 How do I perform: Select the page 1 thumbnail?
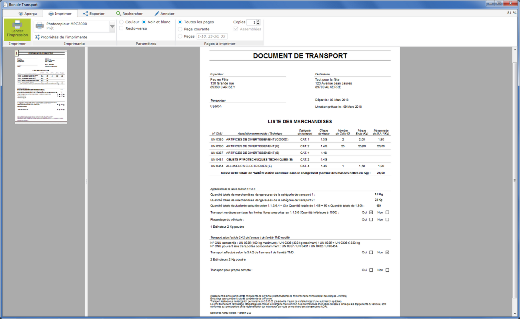click(41, 86)
